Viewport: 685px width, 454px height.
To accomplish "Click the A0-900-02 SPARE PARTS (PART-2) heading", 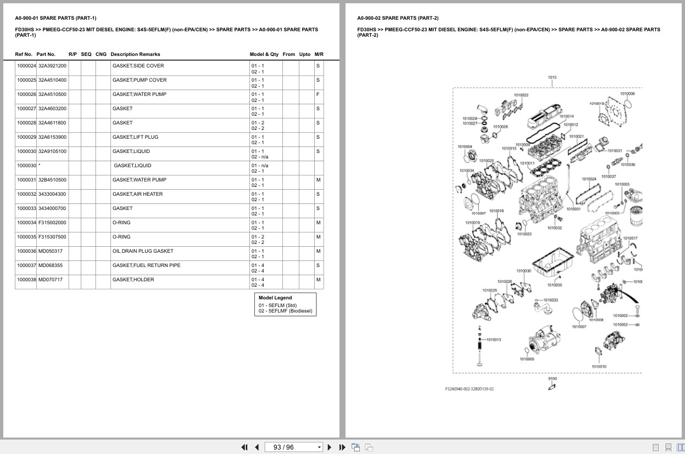I will pyautogui.click(x=398, y=18).
